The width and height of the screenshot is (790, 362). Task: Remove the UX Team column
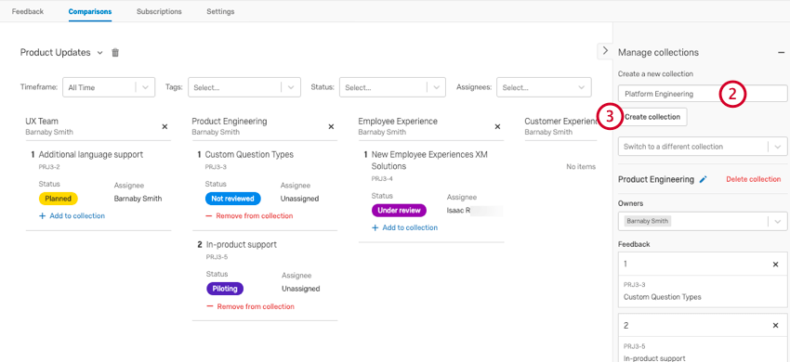(165, 126)
